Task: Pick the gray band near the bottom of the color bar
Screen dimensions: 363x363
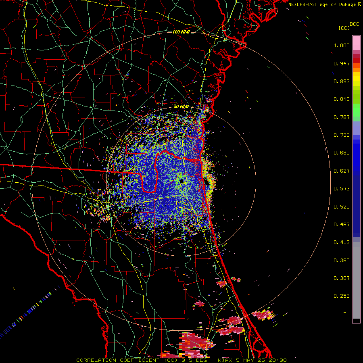Action: coord(356,280)
